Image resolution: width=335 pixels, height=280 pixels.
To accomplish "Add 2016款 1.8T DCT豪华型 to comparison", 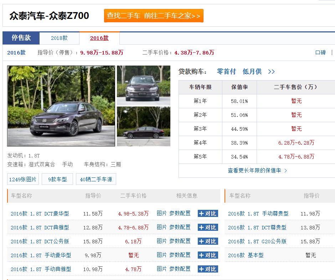I will [x=207, y=213].
